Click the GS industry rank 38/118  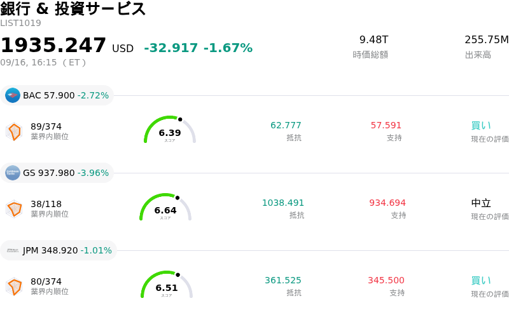(x=46, y=204)
